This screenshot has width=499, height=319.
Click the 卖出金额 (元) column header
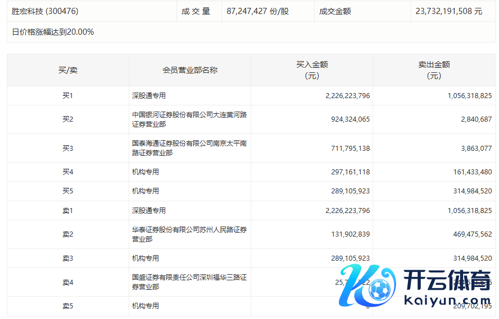[434, 70]
